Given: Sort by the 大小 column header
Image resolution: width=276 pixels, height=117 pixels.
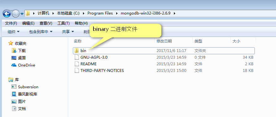Looking at the screenshot, I should (x=236, y=41).
